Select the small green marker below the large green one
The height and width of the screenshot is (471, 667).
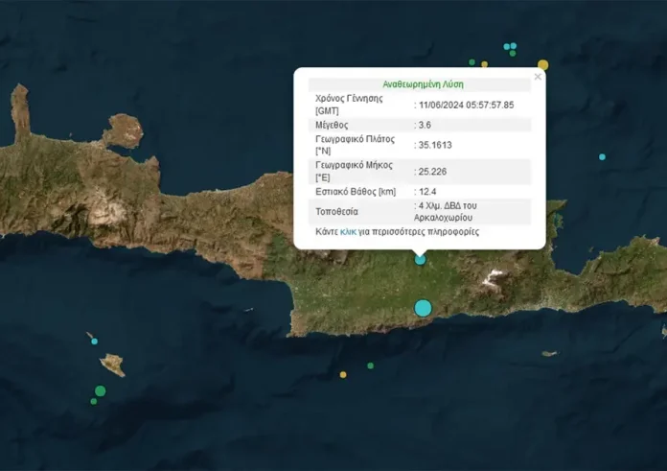coord(94,401)
